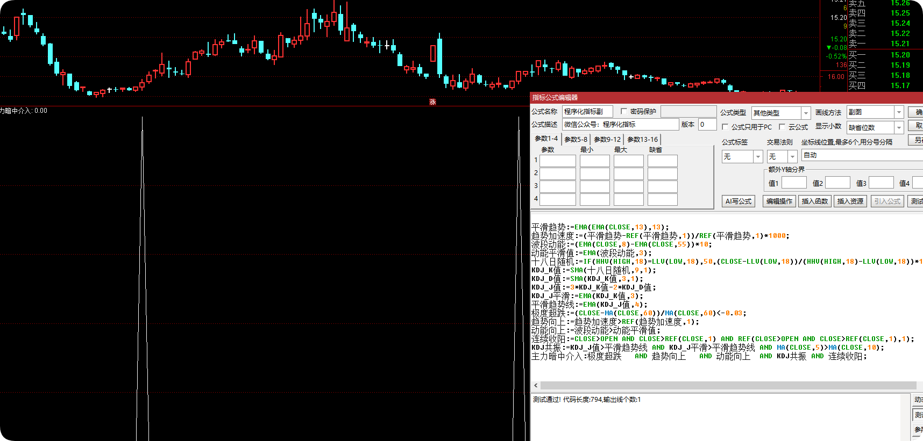Viewport: 923px width, 441px height.
Task: Click the code line starting with 主力暗中介入
Action: [x=699, y=356]
